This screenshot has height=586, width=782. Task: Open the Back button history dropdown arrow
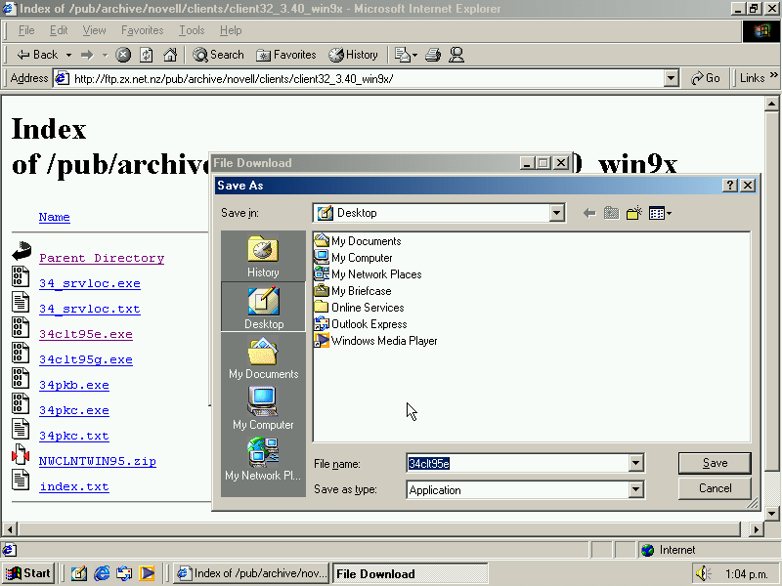coord(68,55)
